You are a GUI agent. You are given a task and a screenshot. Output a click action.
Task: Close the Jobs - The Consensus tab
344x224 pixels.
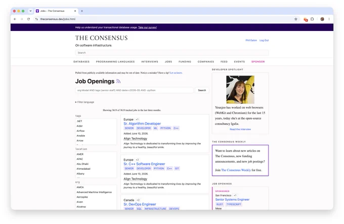(75, 11)
